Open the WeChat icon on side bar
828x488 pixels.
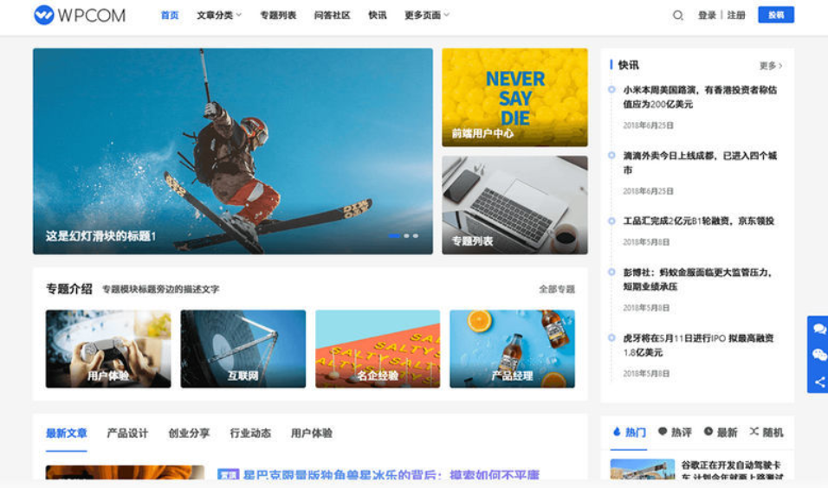point(819,355)
